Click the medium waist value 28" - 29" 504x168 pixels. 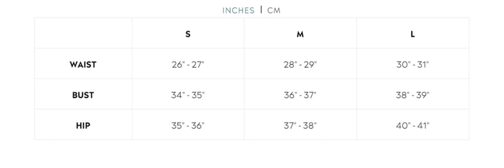tap(300, 65)
